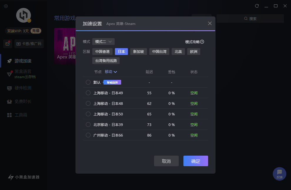The height and width of the screenshot is (190, 291).
Task: Click 空闲 status for 日本48
Action: (x=194, y=103)
